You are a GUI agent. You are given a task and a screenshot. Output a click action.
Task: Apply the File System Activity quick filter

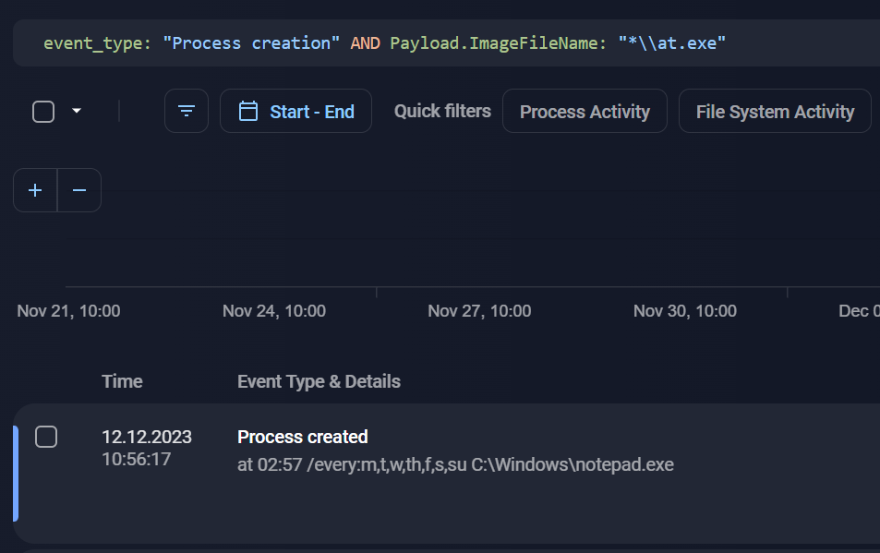(x=775, y=111)
